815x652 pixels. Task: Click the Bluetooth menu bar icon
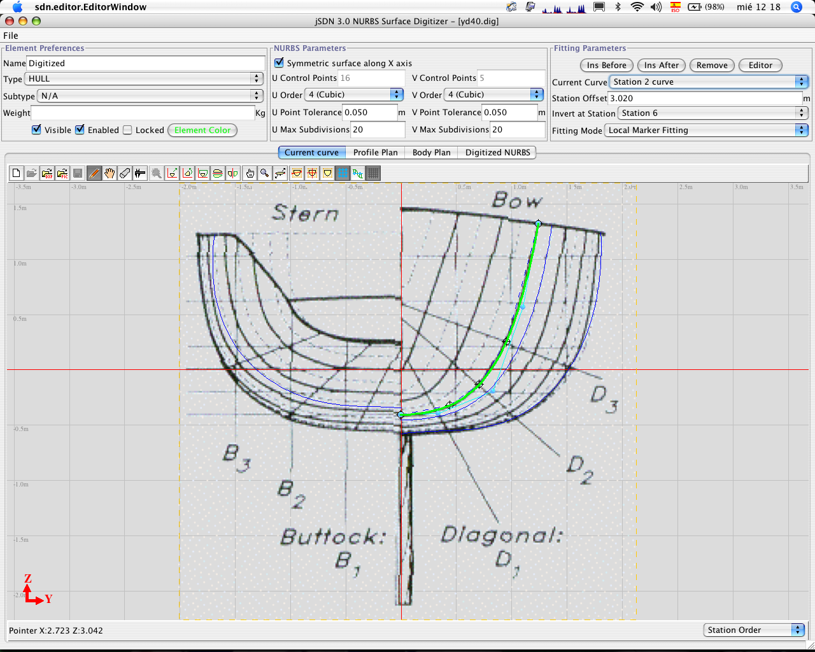click(x=618, y=7)
